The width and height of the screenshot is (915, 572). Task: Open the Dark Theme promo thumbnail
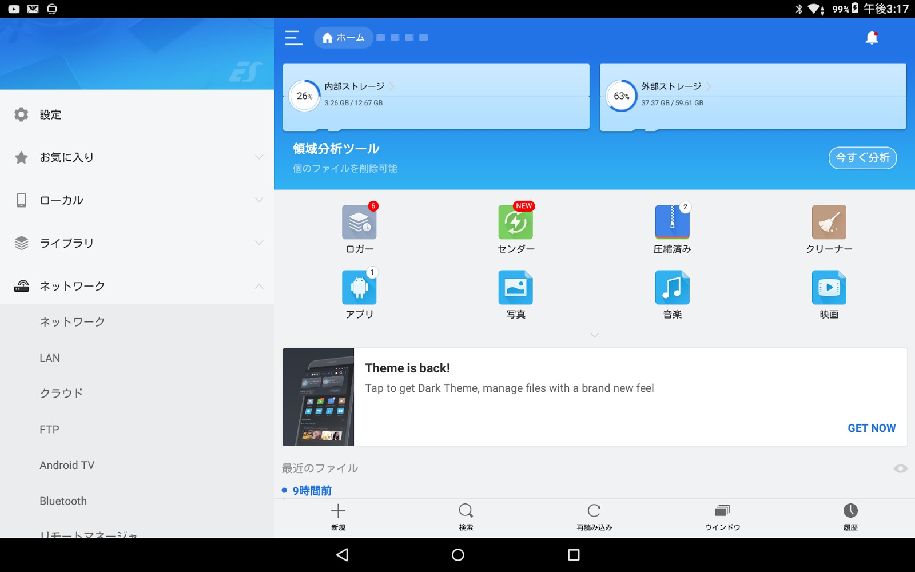318,397
